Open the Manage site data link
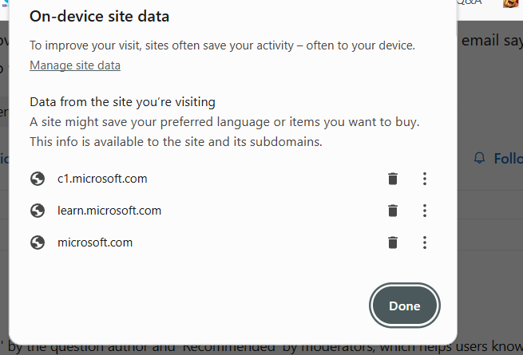Screen dimensions: 523x355 (75, 65)
